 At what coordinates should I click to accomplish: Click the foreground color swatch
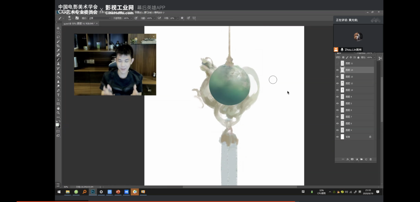click(57, 125)
